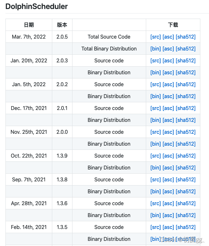The width and height of the screenshot is (209, 246).
Task: Select the DolphinScheduler heading text
Action: 37,6
